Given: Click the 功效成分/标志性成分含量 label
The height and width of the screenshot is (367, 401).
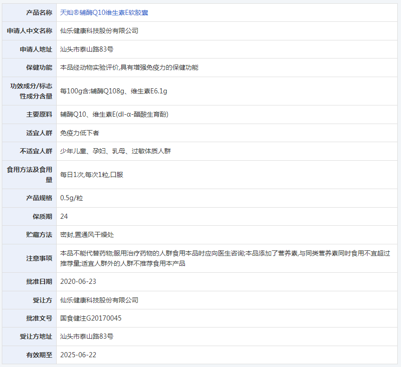Looking at the screenshot, I should click(x=31, y=91).
